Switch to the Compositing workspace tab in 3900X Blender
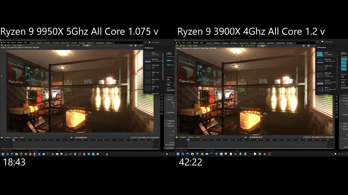 tap(281, 43)
